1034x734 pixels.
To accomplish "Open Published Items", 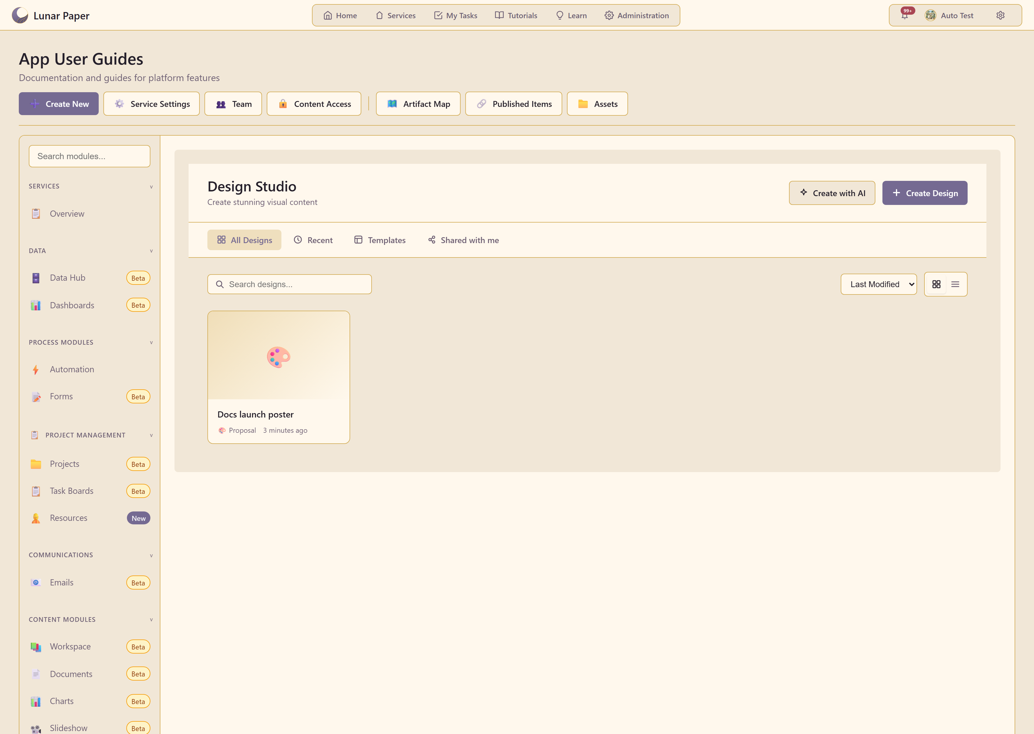I will [x=513, y=104].
